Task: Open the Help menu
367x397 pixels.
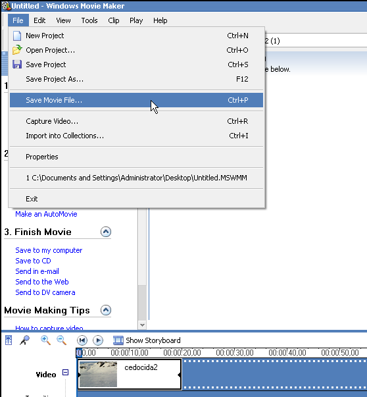Action: pyautogui.click(x=160, y=20)
